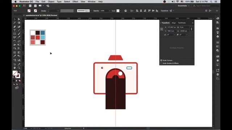Set color to None in toolbox
Image resolution: width=232 pixels, height=130 pixels.
pos(20,81)
